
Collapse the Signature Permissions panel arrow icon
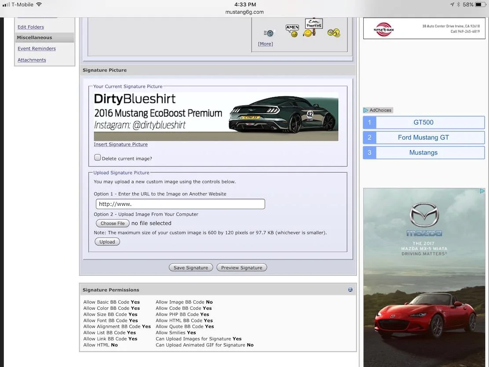point(350,290)
